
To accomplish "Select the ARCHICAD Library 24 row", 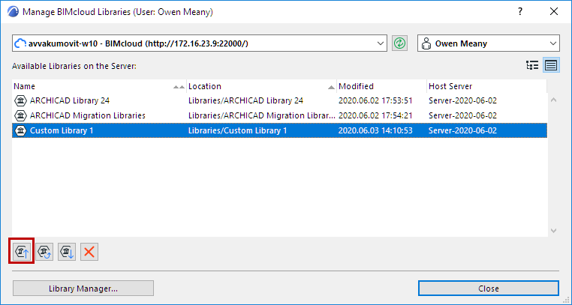I will tap(279, 100).
